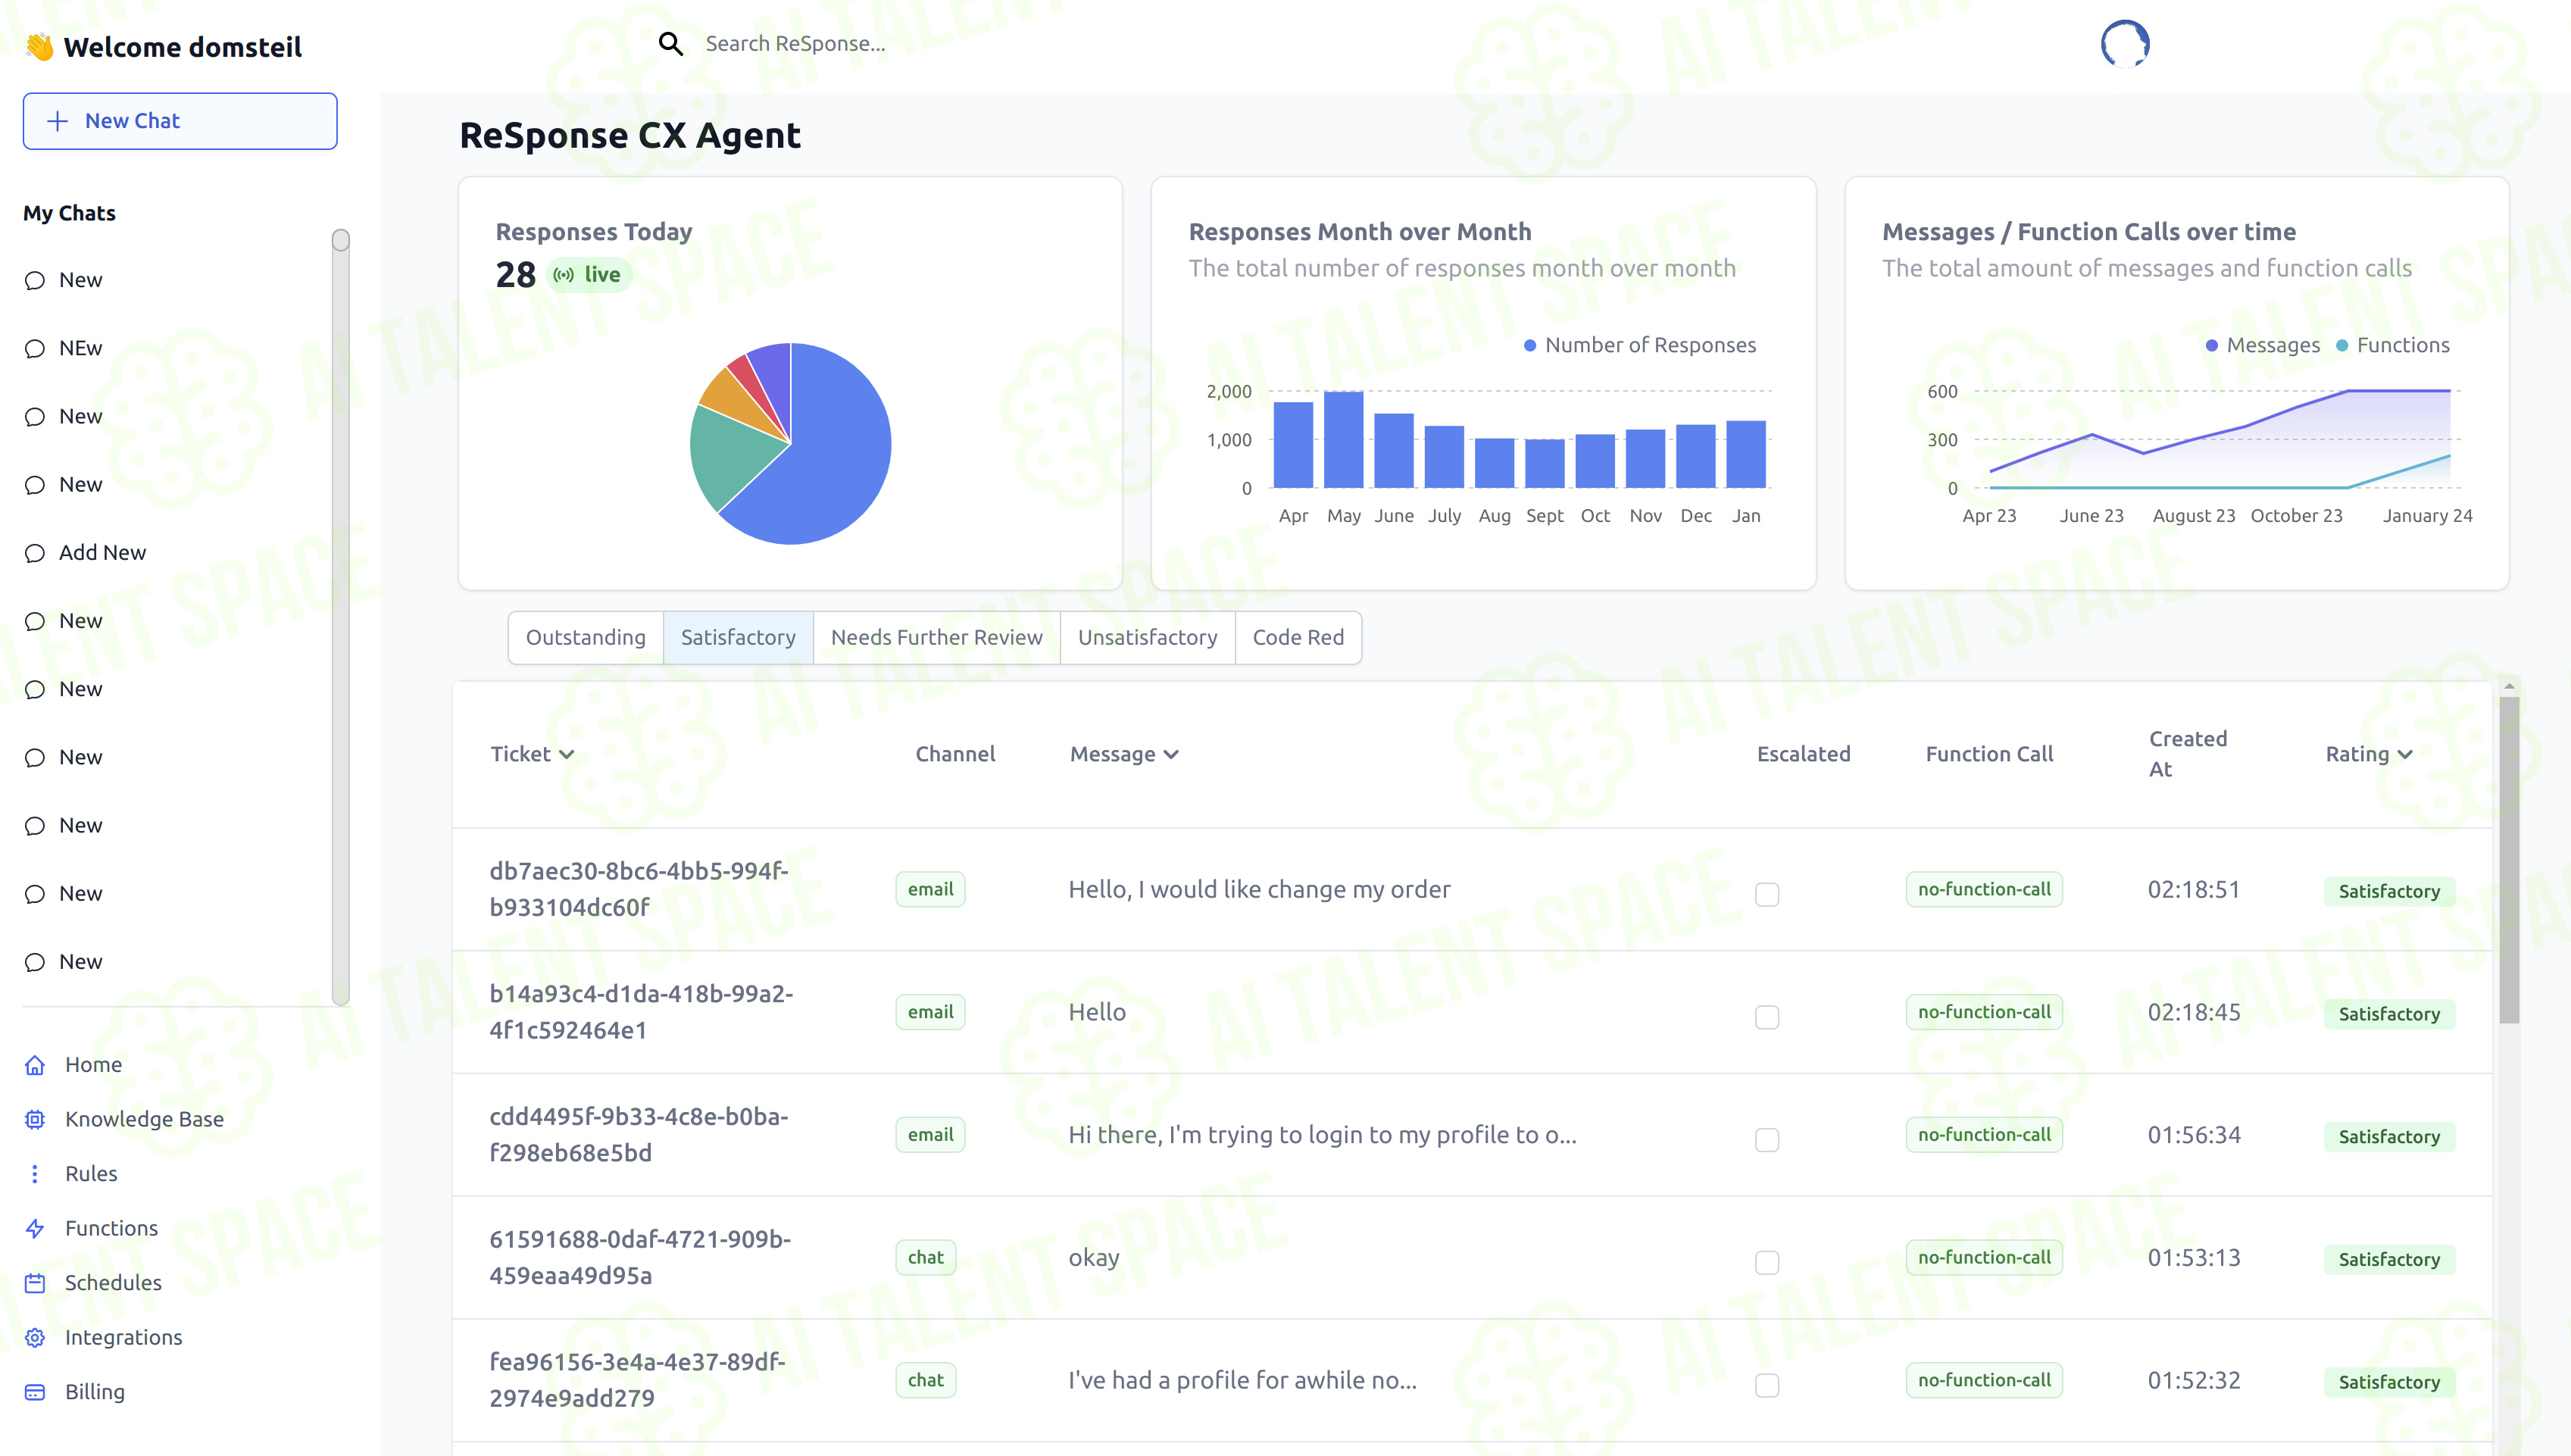2571x1456 pixels.
Task: Toggle escalated checkbox for ticket fea96156
Action: click(1767, 1385)
